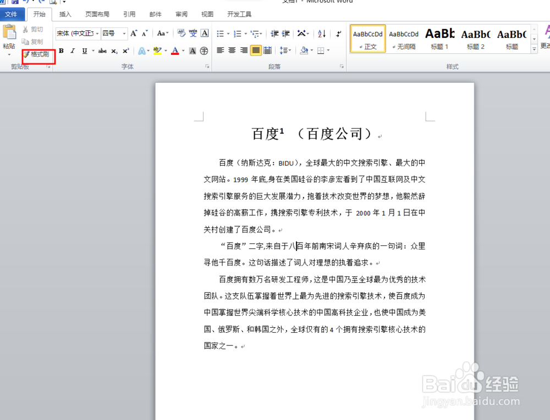Grow font size with the larger A
Screen dimensions: 550x420
point(134,33)
